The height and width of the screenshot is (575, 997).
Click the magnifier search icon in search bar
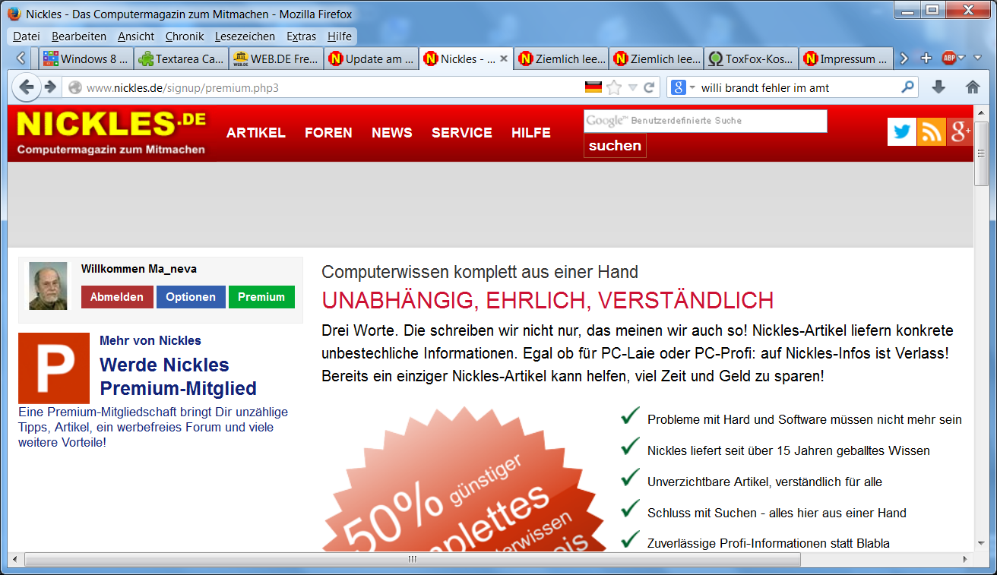coord(907,87)
